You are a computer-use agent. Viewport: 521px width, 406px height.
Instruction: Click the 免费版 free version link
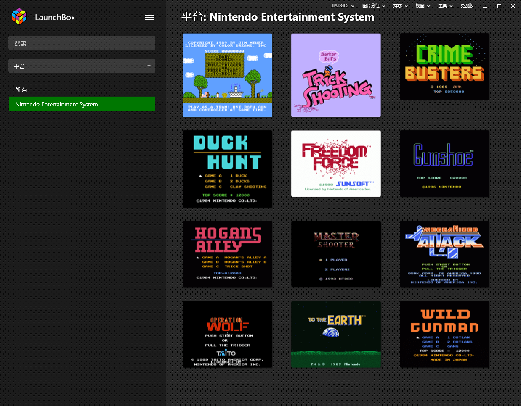point(467,6)
